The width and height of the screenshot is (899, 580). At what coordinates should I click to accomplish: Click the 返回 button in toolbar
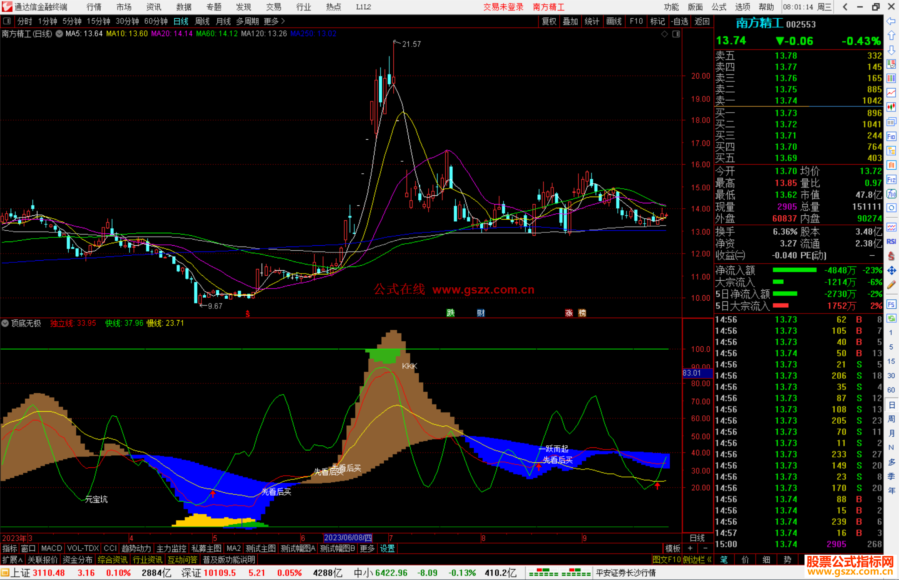coord(702,21)
